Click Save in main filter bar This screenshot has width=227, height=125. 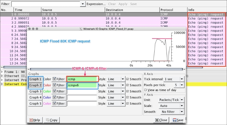click(x=133, y=4)
